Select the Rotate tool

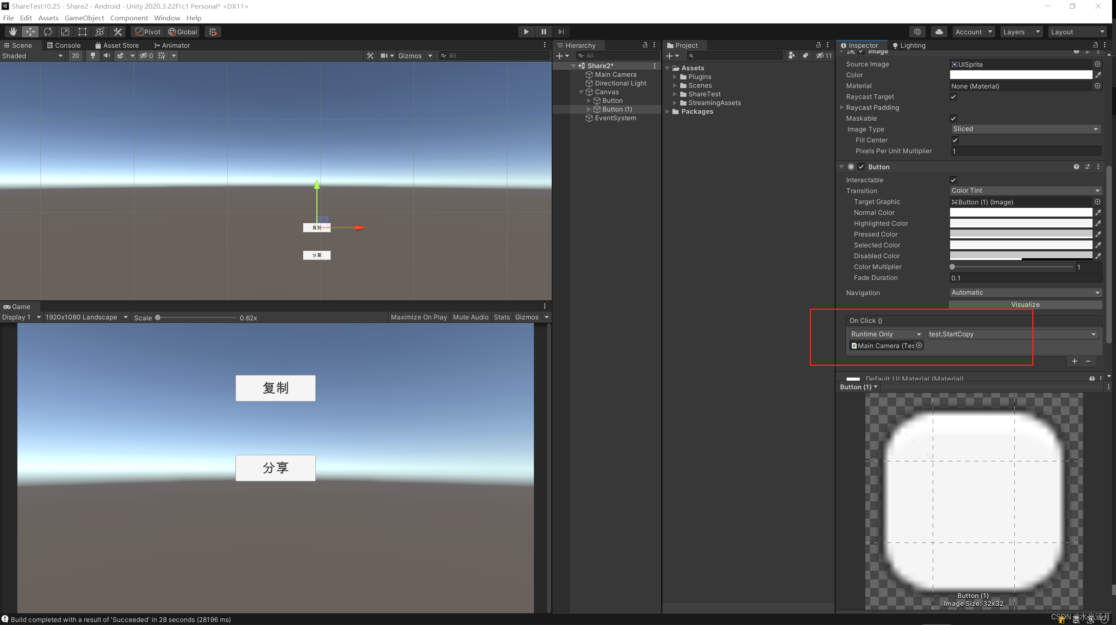coord(48,32)
